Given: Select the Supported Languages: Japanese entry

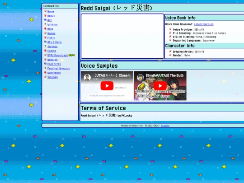Looking at the screenshot, I should (x=193, y=41).
